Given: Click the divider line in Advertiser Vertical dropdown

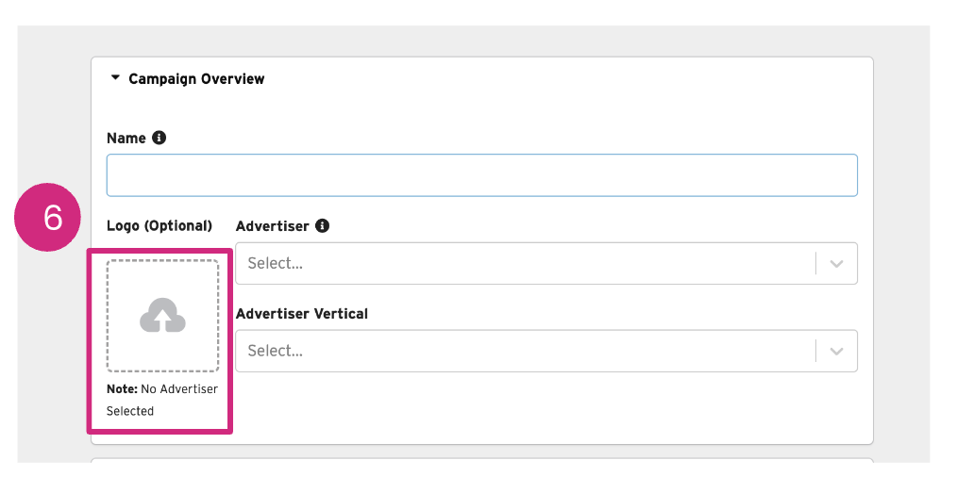Looking at the screenshot, I should coord(815,351).
